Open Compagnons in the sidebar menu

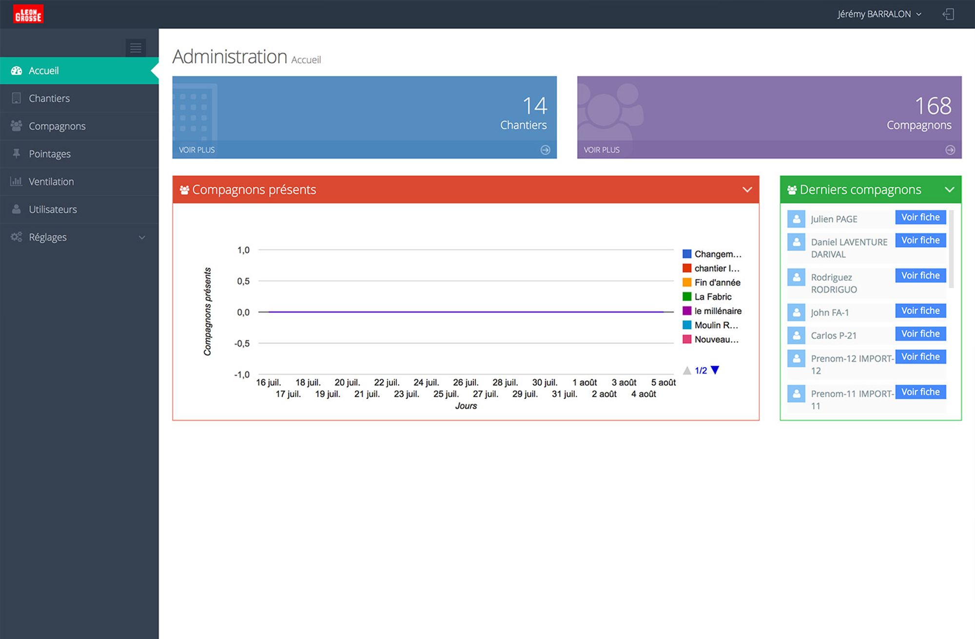57,126
